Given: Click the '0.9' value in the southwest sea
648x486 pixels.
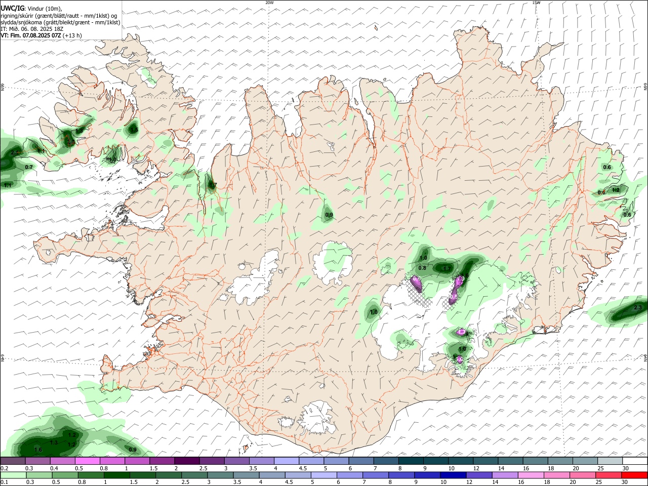Looking at the screenshot, I should pyautogui.click(x=133, y=450).
